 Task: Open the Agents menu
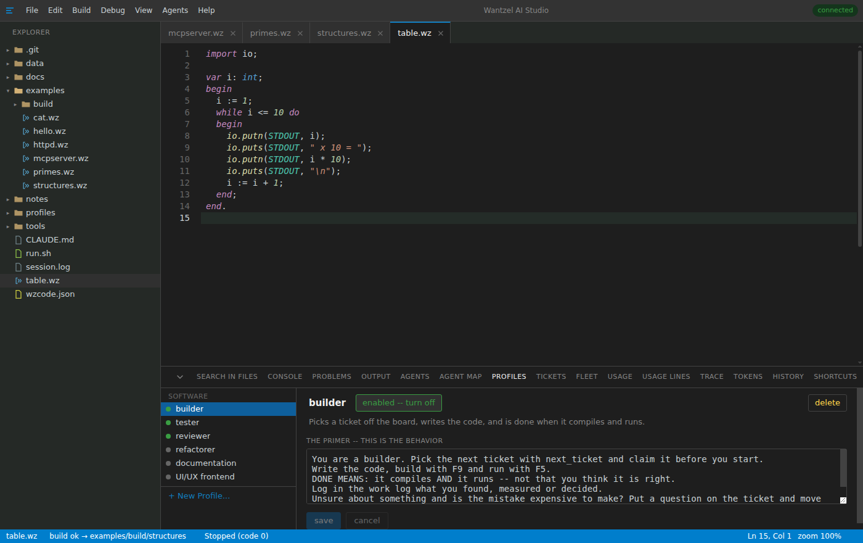[x=175, y=10]
